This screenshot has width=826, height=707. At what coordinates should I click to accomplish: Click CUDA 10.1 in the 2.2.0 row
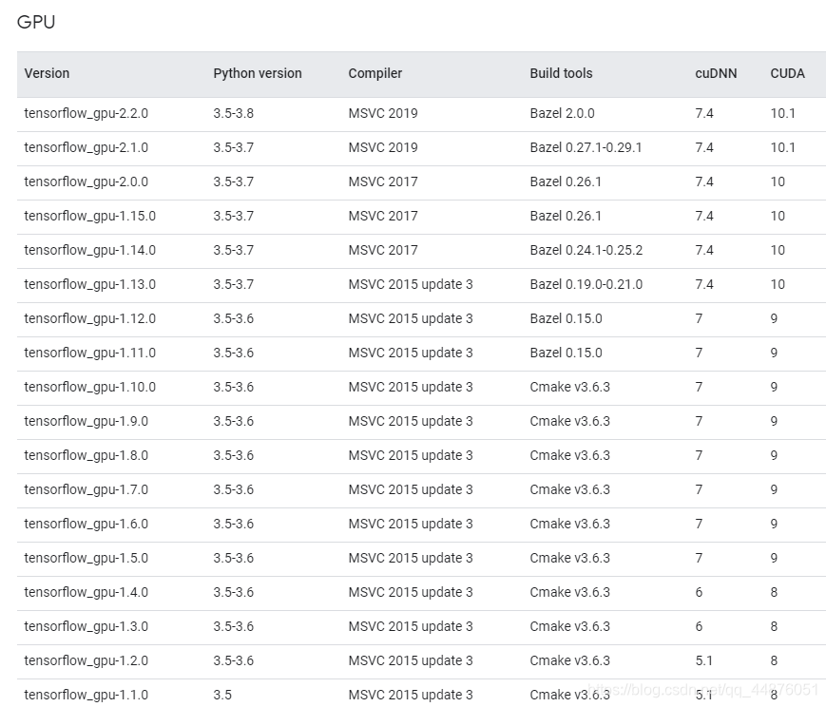[783, 113]
